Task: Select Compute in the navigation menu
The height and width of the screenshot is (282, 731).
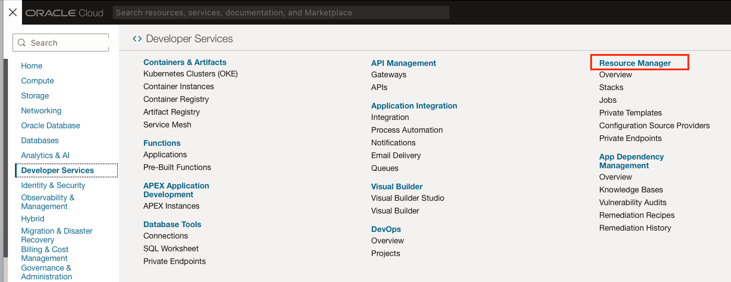Action: [37, 81]
